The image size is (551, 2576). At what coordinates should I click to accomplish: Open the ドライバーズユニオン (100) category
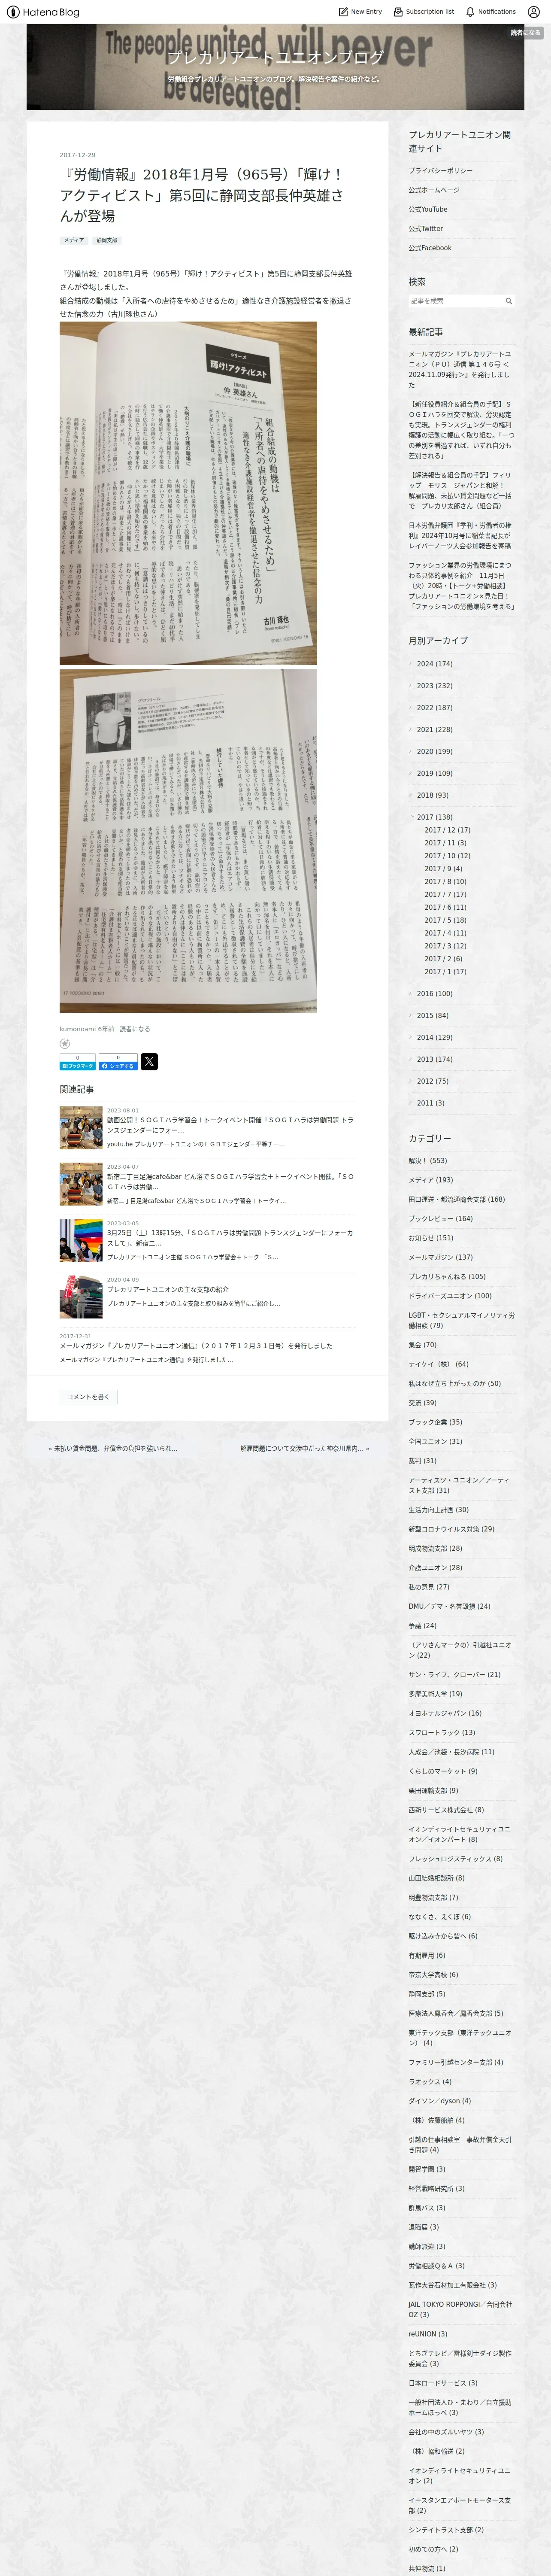click(450, 1296)
